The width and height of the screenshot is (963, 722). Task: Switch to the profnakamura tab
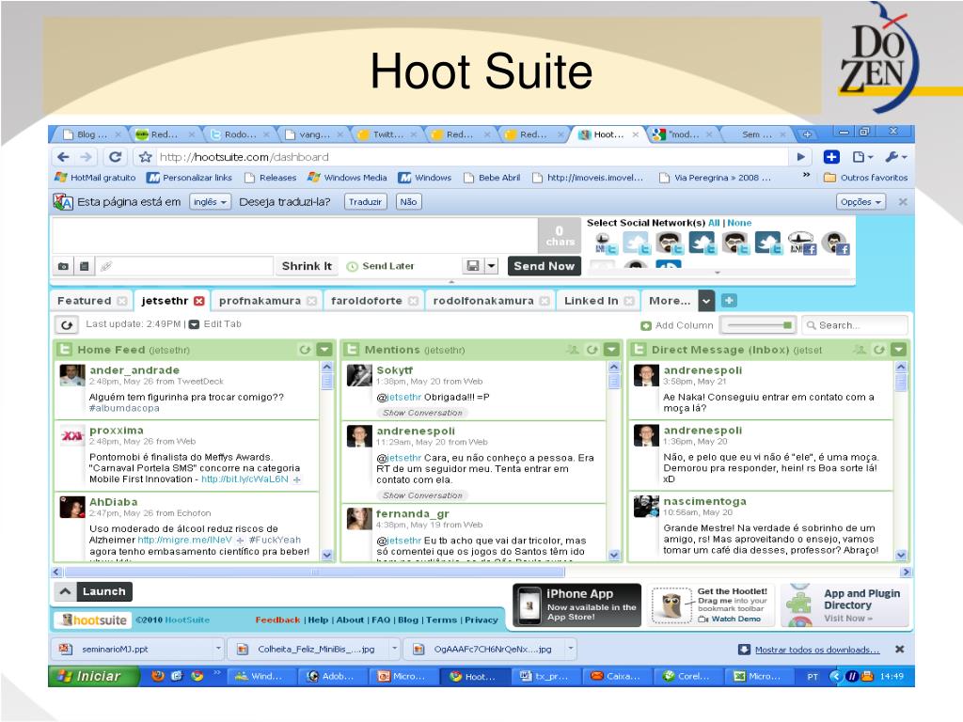[x=260, y=301]
